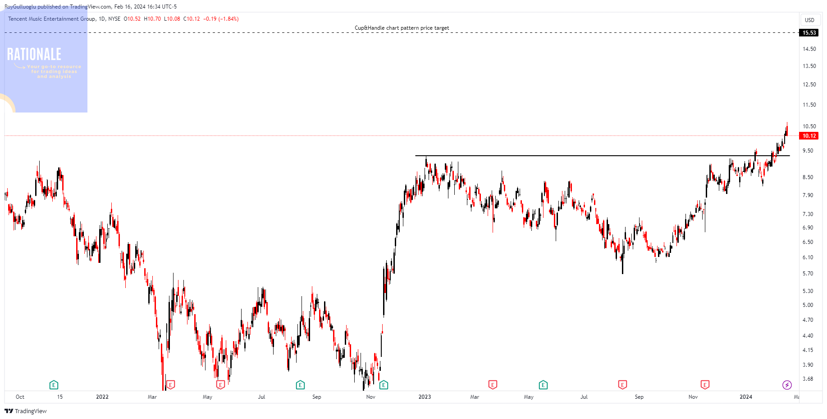Select the black horizontal resistance line
The width and height of the screenshot is (827, 419).
coord(602,156)
